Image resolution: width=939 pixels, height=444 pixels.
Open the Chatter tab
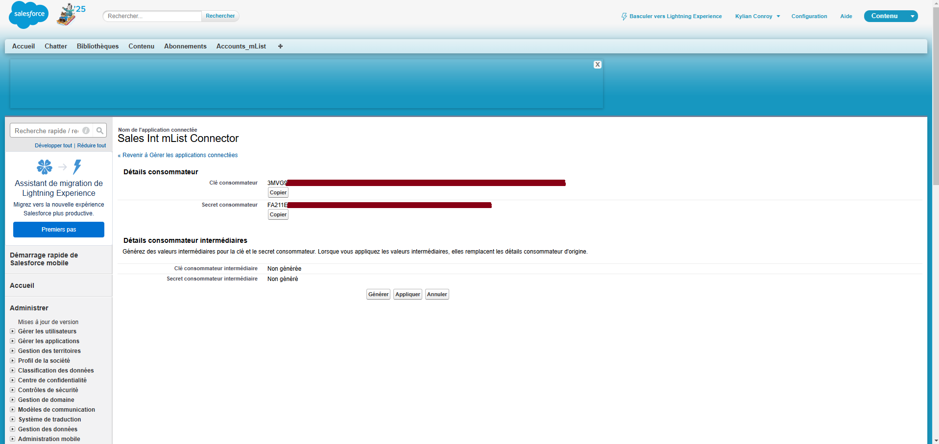[x=56, y=46]
